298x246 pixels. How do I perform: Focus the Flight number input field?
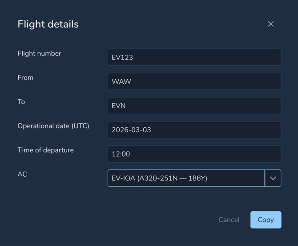pyautogui.click(x=194, y=57)
